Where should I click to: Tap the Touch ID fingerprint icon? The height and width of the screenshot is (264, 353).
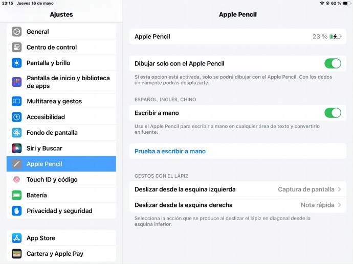pos(17,180)
